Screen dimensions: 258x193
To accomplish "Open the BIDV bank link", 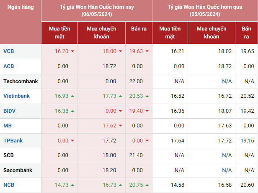I will (10, 111).
